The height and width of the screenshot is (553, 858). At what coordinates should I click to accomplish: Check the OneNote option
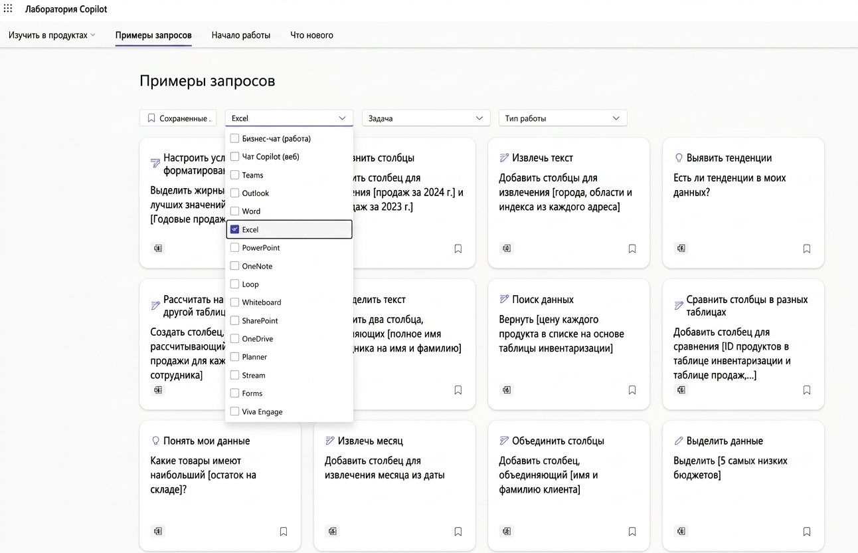tap(234, 266)
